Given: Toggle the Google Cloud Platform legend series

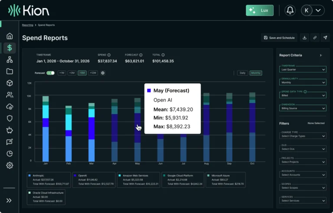Looking at the screenshot, I should (x=183, y=180).
